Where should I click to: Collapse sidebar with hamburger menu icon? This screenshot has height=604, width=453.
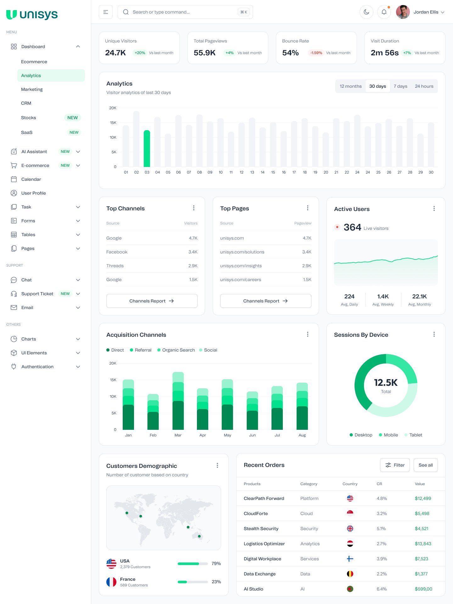[106, 12]
